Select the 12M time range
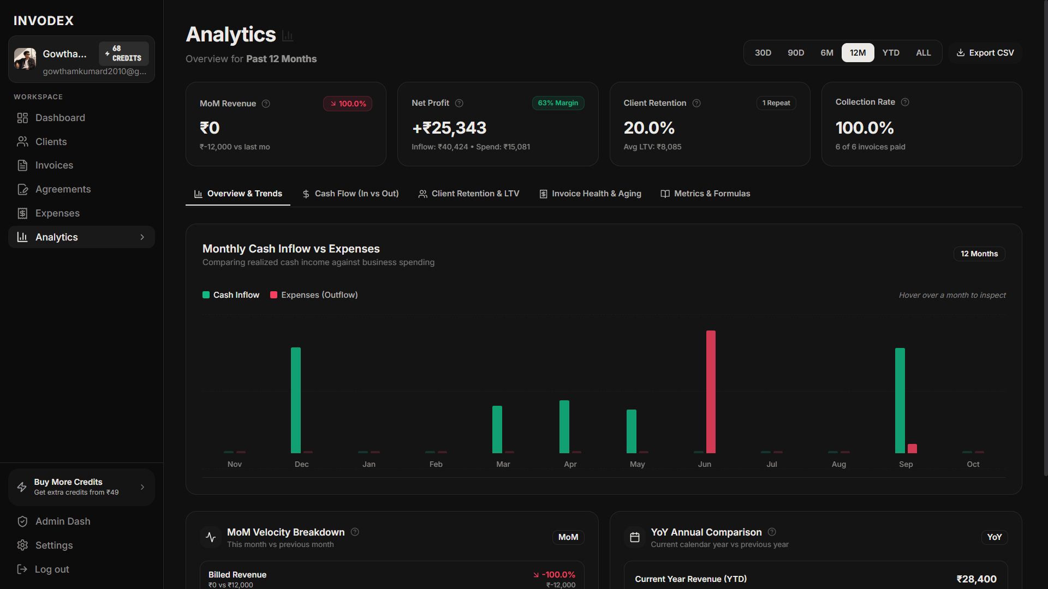 pos(858,53)
